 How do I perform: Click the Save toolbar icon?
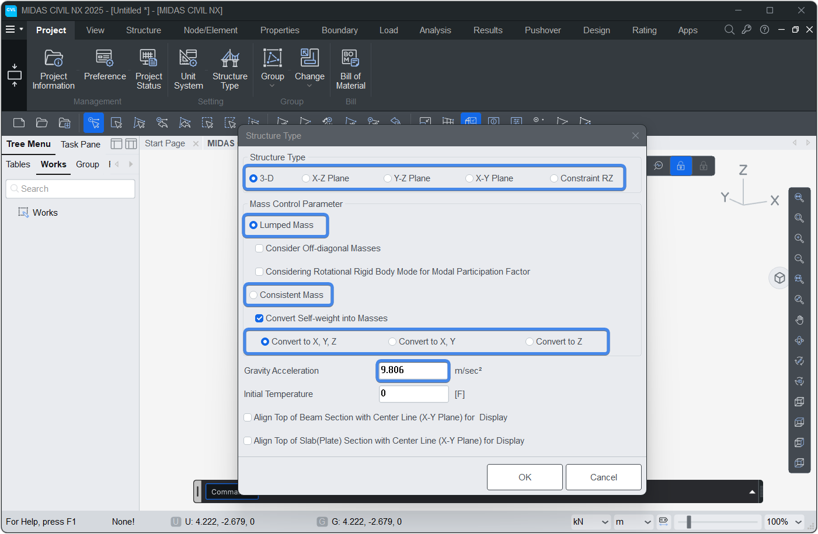pos(64,122)
